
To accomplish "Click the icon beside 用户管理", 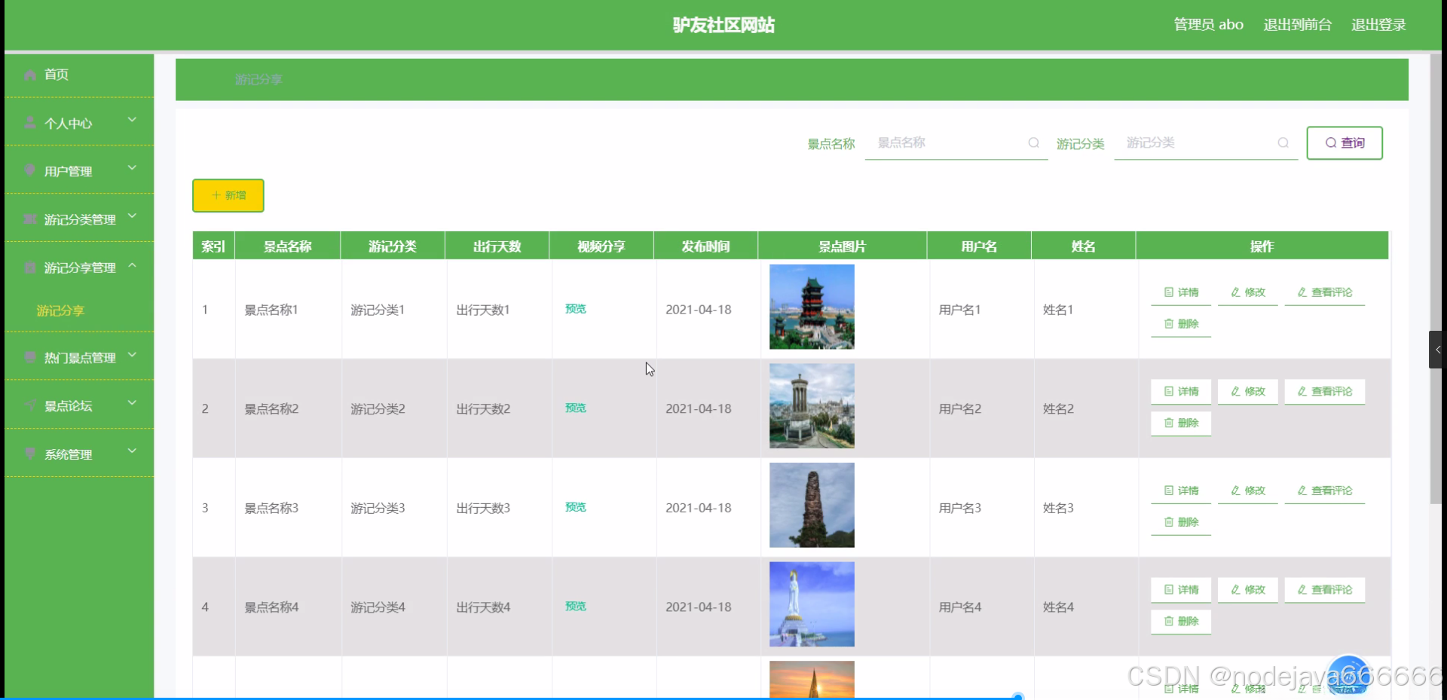I will click(30, 171).
